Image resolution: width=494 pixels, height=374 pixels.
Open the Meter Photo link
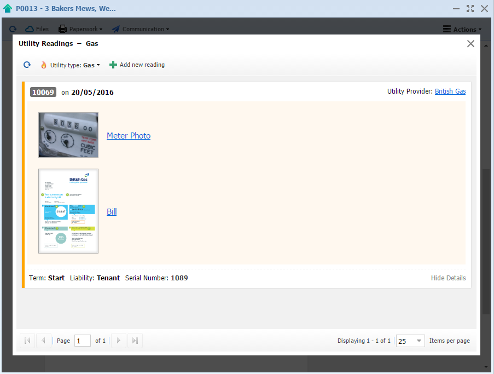click(x=129, y=136)
